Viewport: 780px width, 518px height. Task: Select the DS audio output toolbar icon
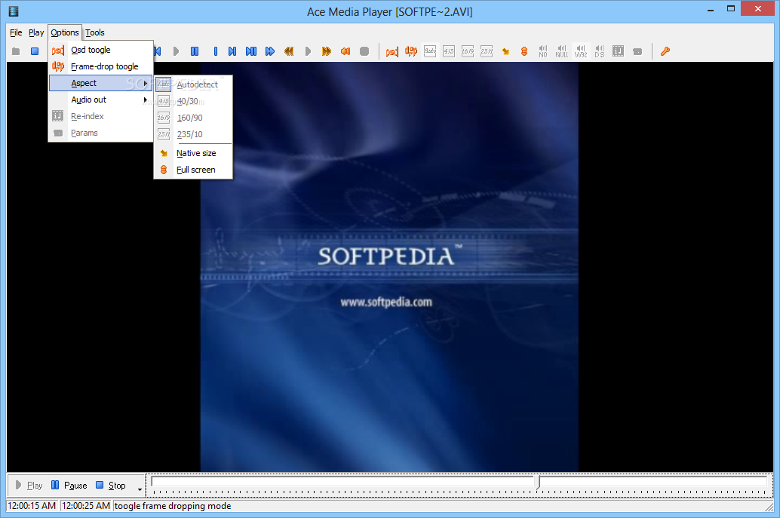coord(600,51)
